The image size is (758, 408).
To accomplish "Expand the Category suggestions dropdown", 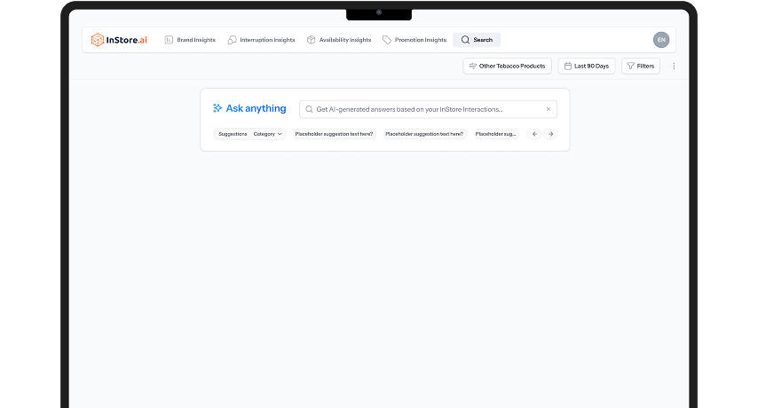I will [x=268, y=134].
